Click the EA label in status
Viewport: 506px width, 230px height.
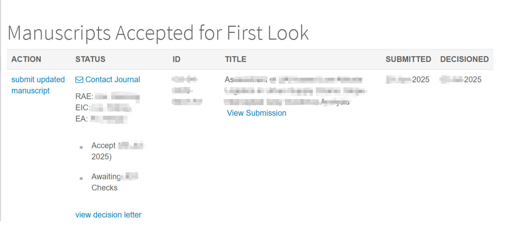(82, 119)
